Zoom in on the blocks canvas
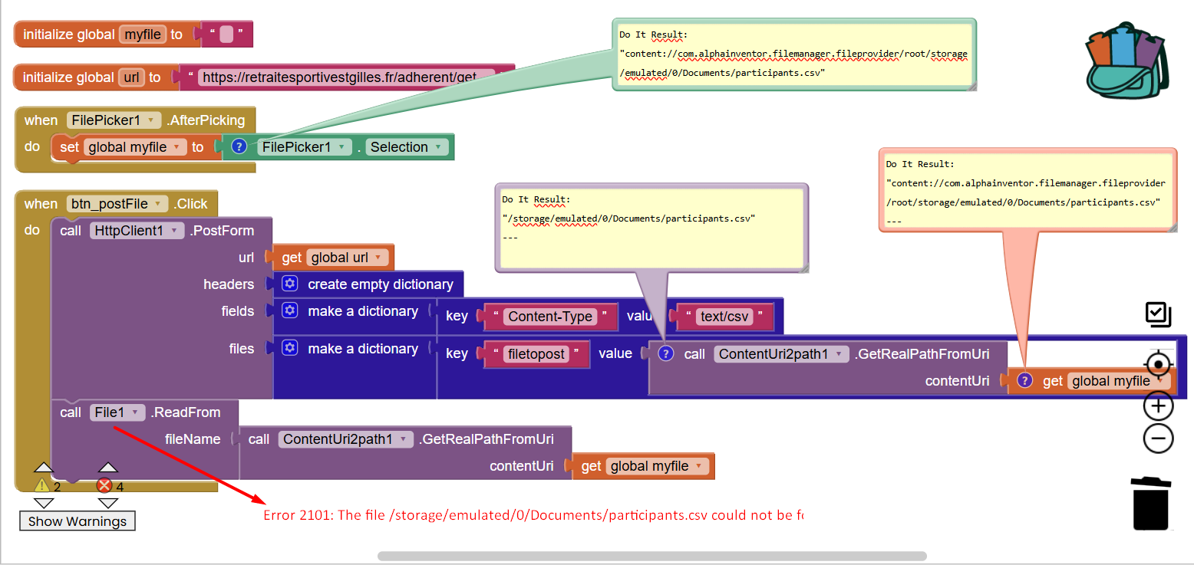The image size is (1194, 565). [1158, 406]
